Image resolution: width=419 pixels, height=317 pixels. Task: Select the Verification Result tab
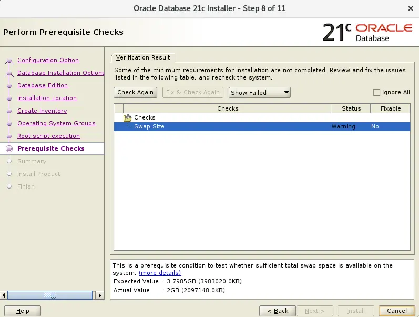click(143, 57)
